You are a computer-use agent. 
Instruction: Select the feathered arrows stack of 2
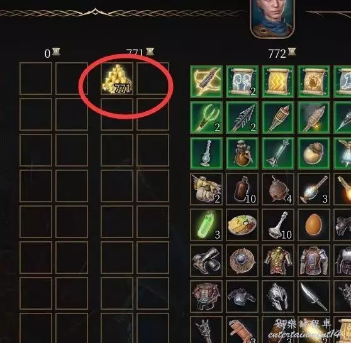pos(242,117)
